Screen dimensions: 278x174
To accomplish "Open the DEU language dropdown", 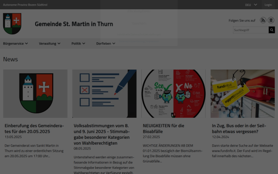I will [251, 5].
